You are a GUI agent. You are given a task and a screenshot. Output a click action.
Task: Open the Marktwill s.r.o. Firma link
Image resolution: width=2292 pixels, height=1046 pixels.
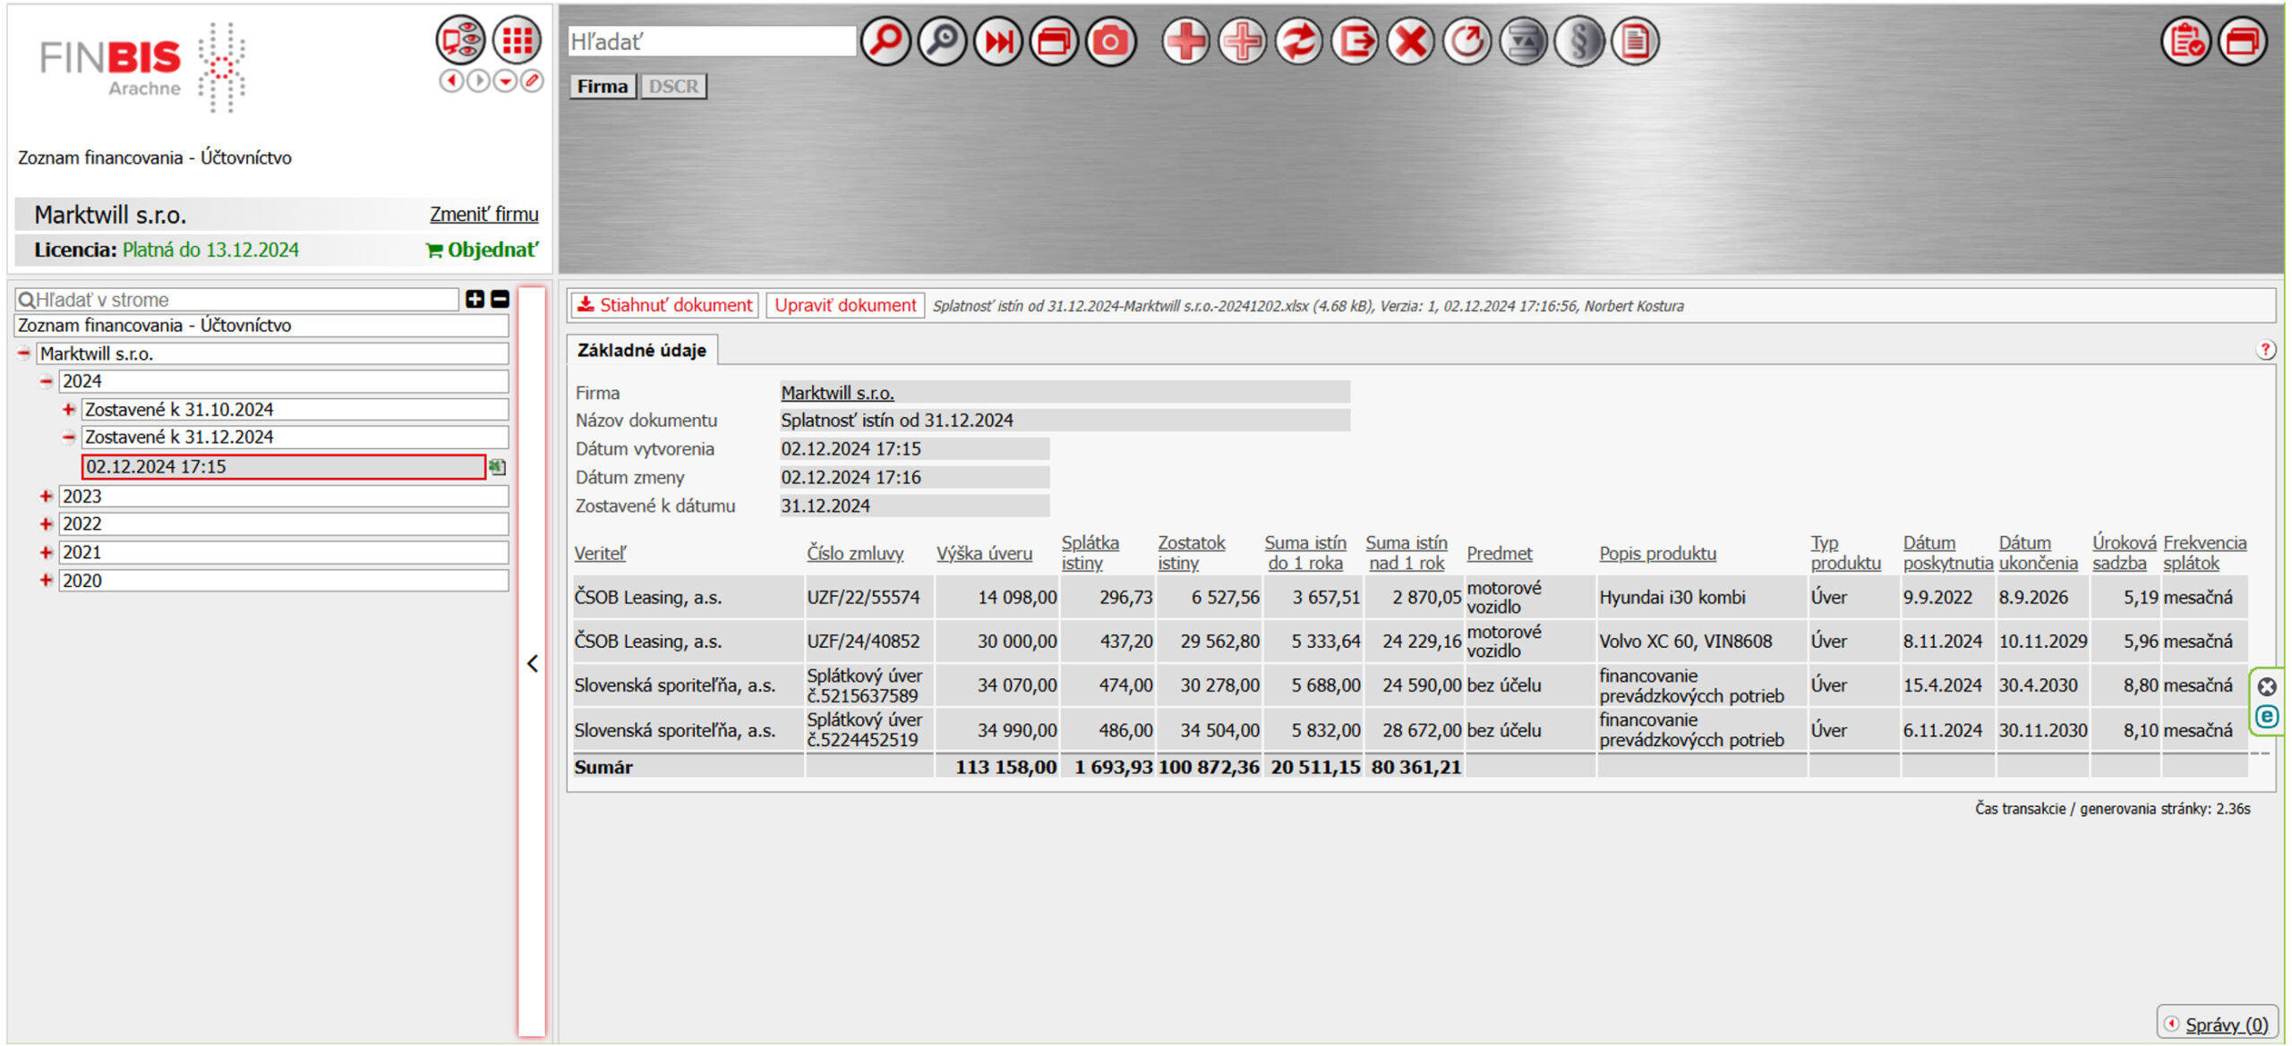[x=837, y=393]
